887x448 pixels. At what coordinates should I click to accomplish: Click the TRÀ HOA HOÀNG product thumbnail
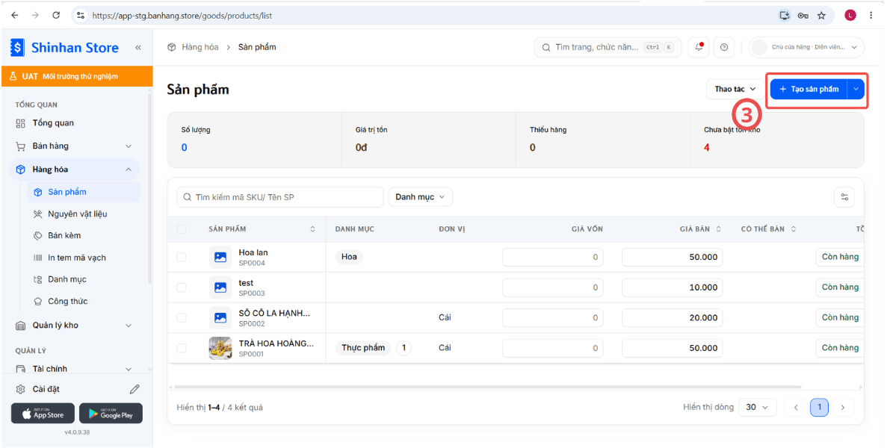pos(220,348)
